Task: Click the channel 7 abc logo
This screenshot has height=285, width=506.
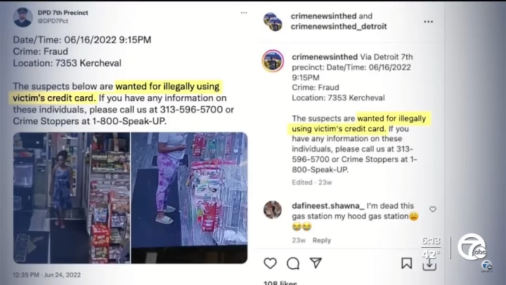Action: pos(472,248)
